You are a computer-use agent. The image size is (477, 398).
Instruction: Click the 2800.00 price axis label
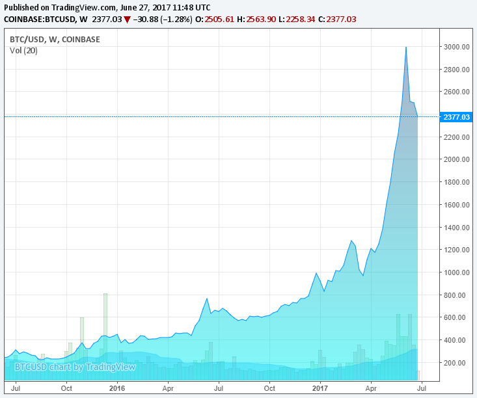[456, 70]
